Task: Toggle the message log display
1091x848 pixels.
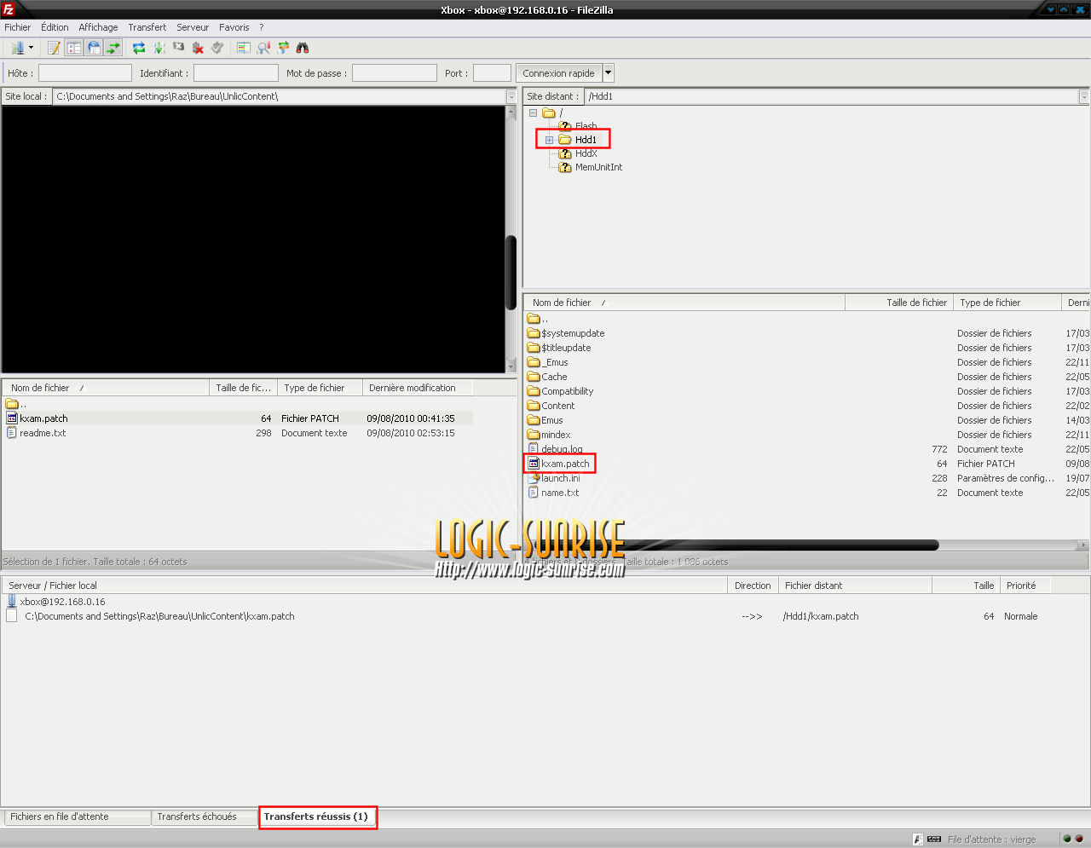Action: coord(55,48)
